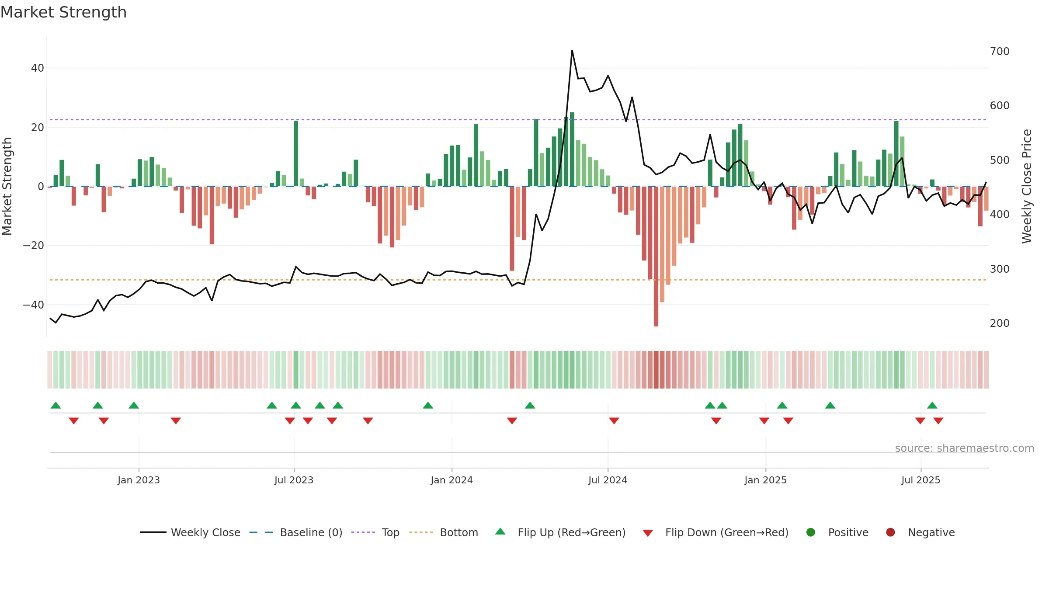Viewport: 1049px width, 590px height.
Task: Click the flip-up marker just after Jul 2025
Action: [x=932, y=405]
